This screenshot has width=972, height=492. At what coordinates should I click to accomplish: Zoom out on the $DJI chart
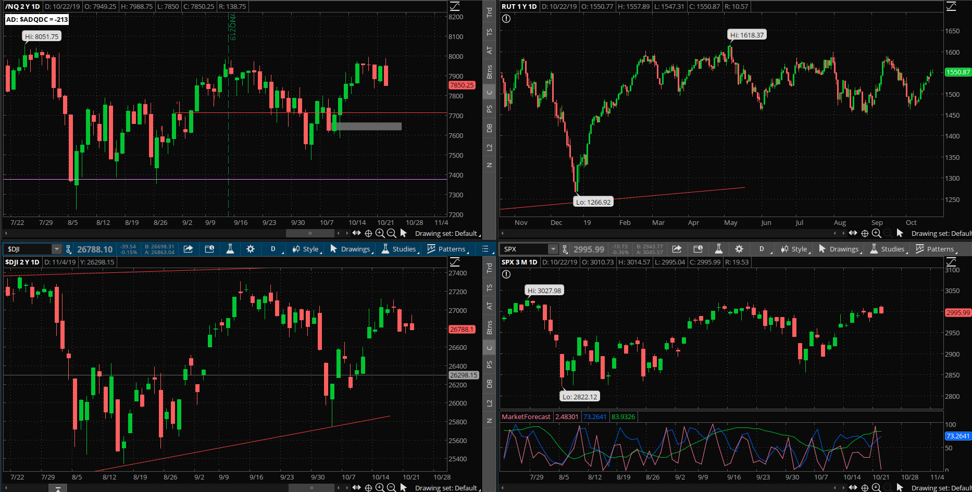tap(391, 488)
